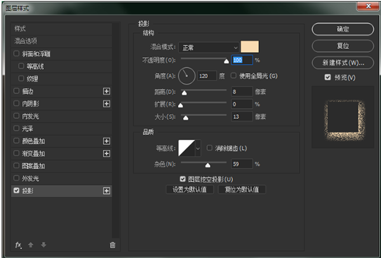Select 外发光 in the left effects list

[31, 179]
